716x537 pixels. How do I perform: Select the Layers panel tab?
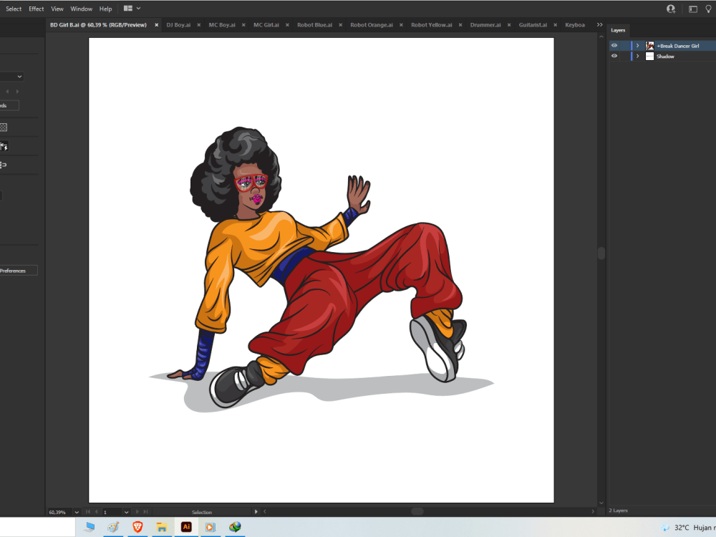[x=618, y=30]
